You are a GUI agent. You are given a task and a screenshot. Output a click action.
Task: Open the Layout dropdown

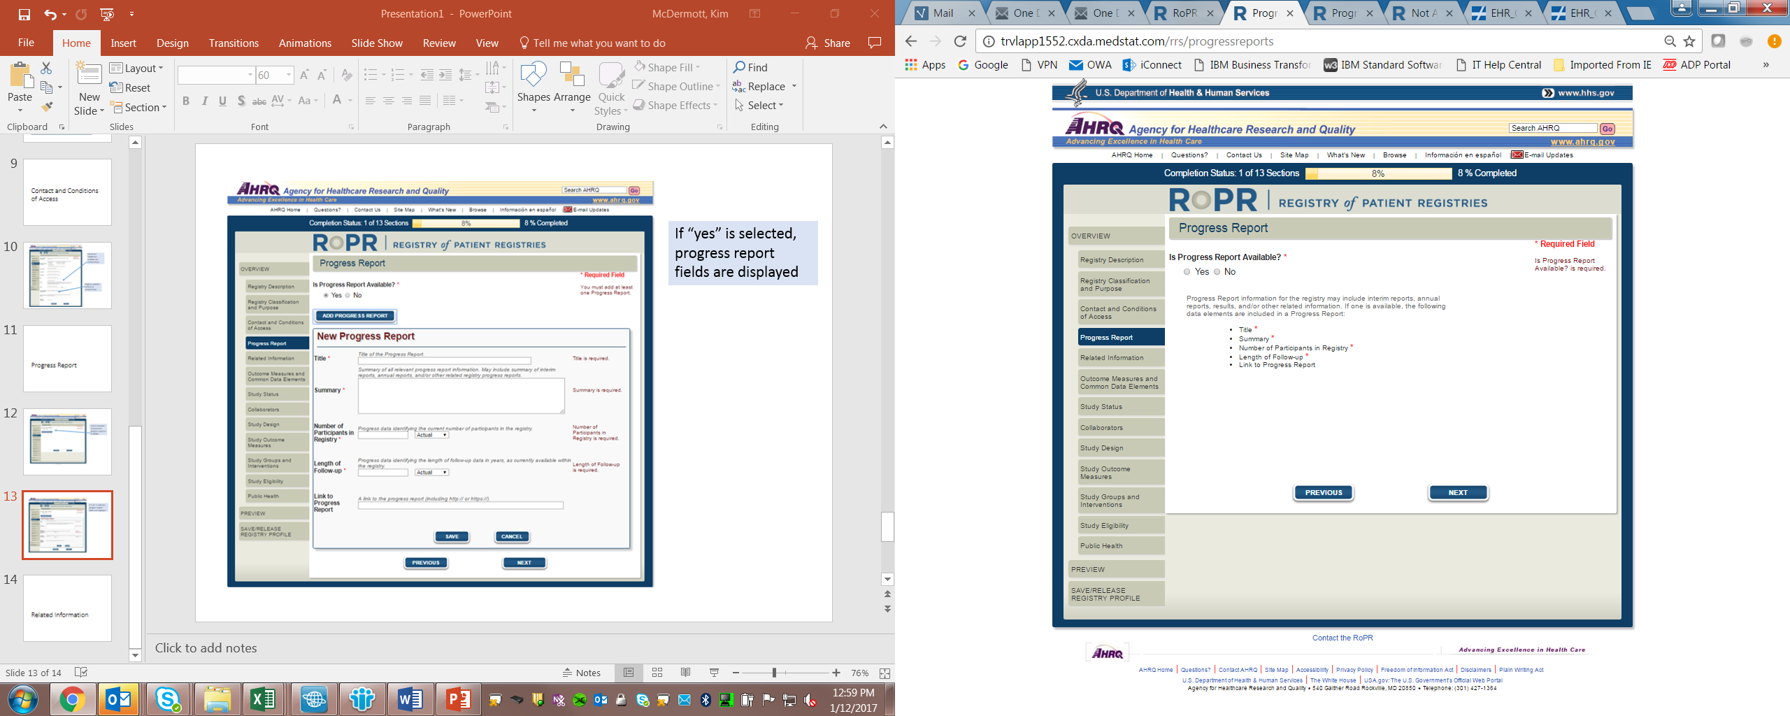(x=137, y=68)
